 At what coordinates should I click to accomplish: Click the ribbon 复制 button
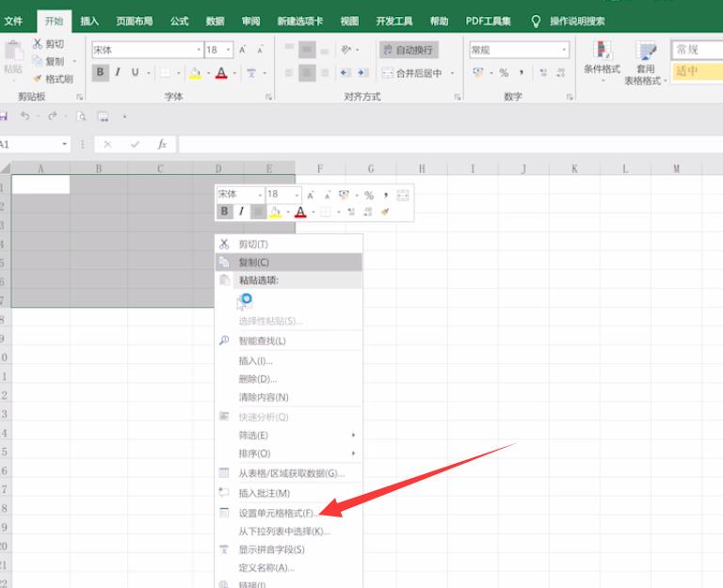48,61
